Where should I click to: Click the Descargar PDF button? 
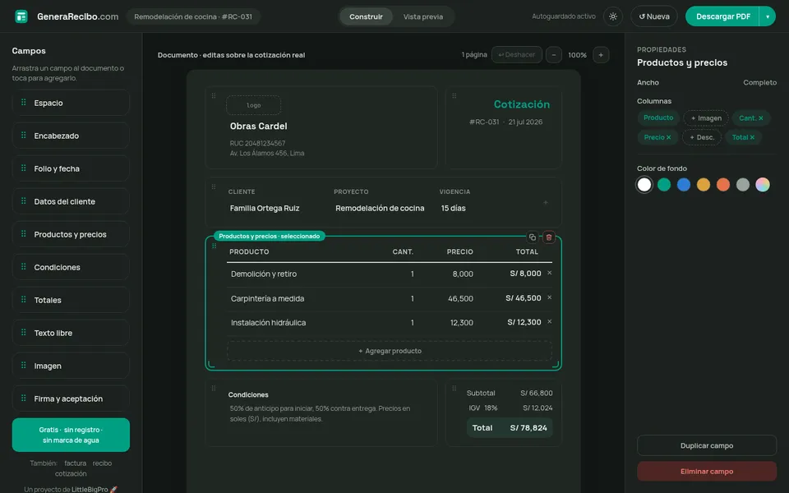pyautogui.click(x=722, y=16)
